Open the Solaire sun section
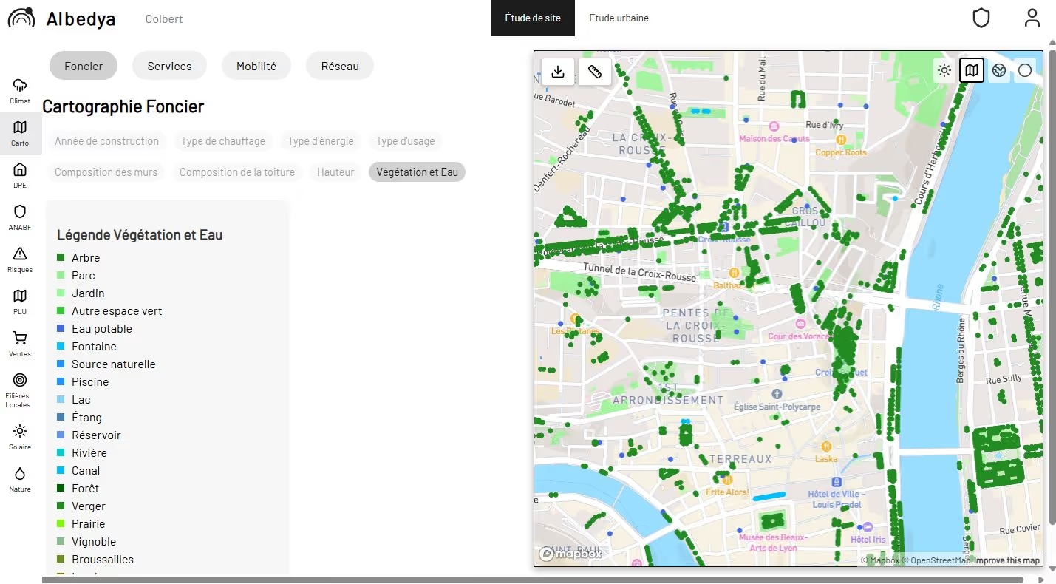Image resolution: width=1056 pixels, height=584 pixels. [20, 437]
